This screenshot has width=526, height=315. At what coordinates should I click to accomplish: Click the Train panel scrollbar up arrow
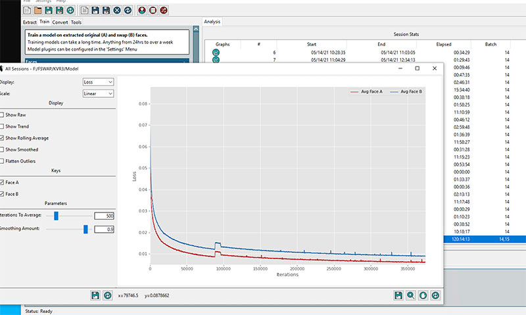196,29
